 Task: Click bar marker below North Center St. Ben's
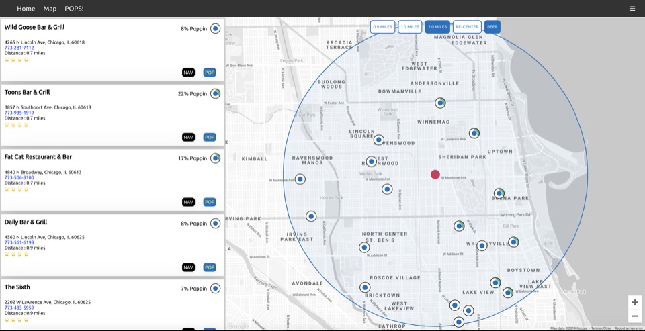(364, 248)
